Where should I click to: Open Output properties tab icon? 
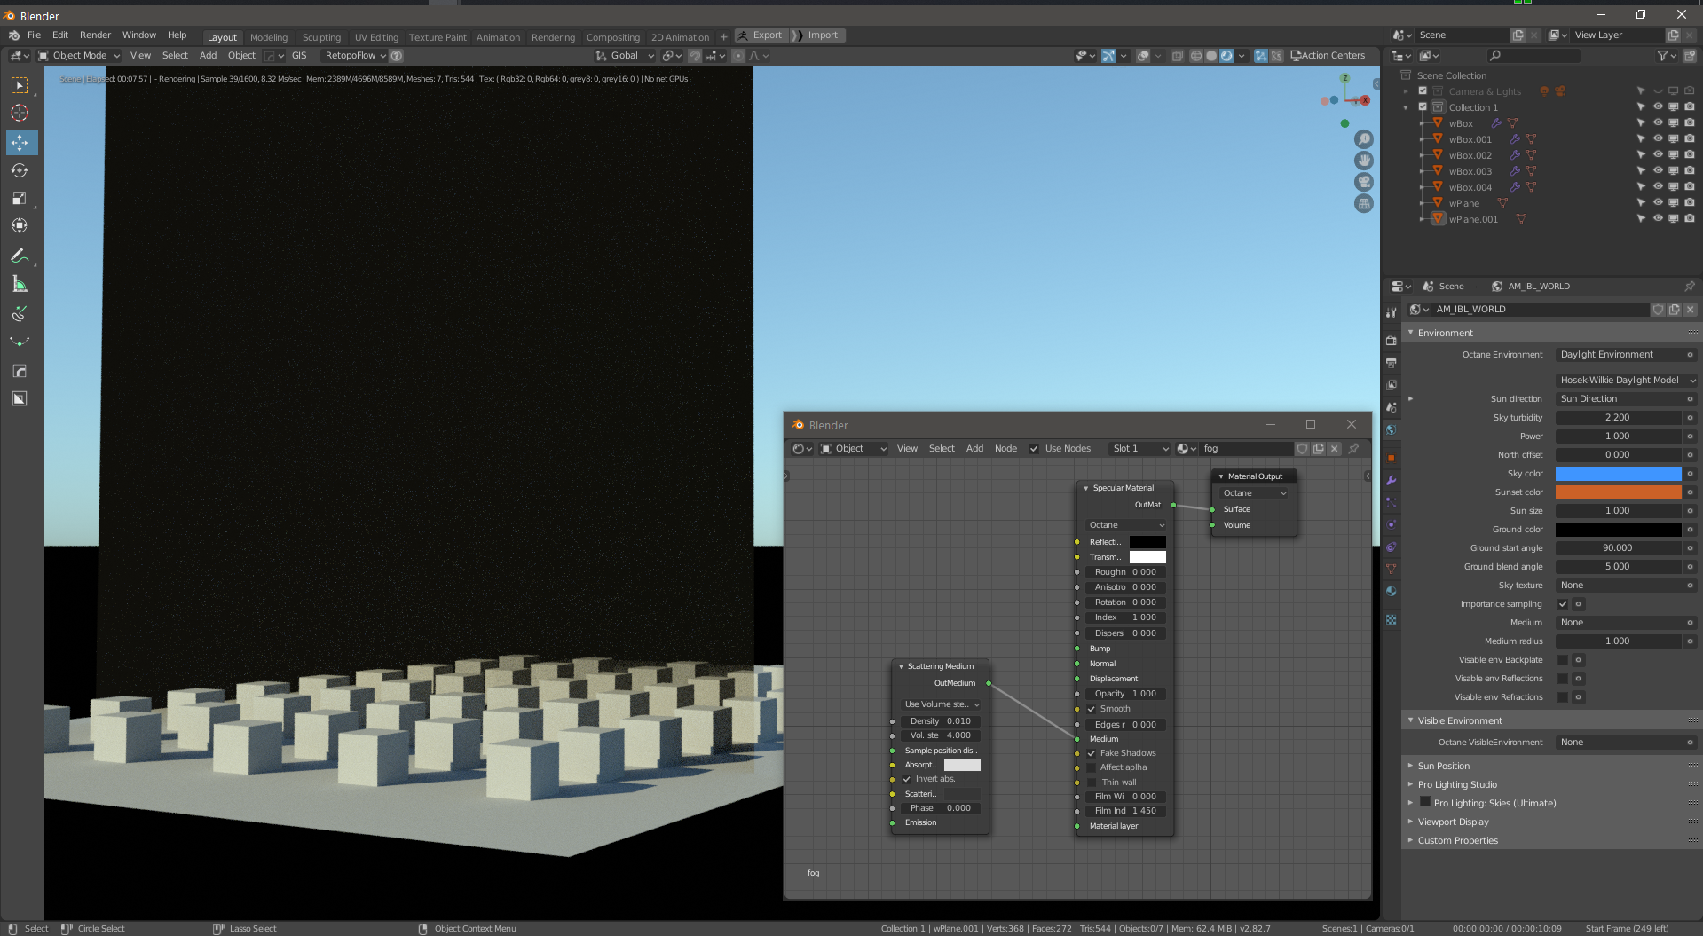coord(1392,363)
